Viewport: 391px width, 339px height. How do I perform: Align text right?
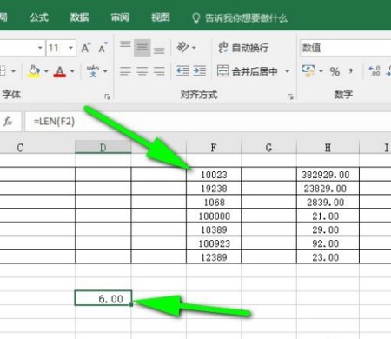coord(159,71)
